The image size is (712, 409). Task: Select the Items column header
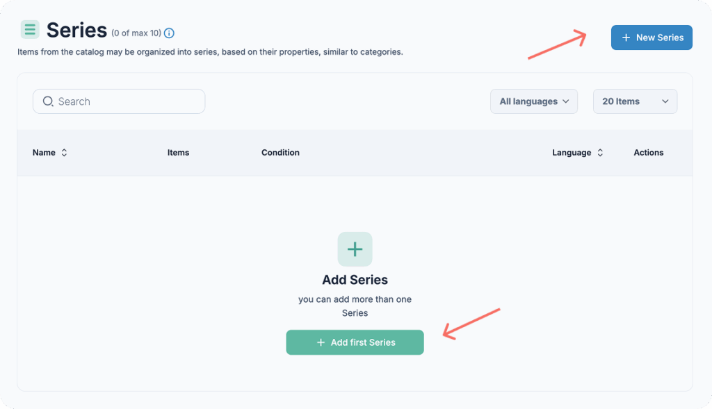click(178, 153)
